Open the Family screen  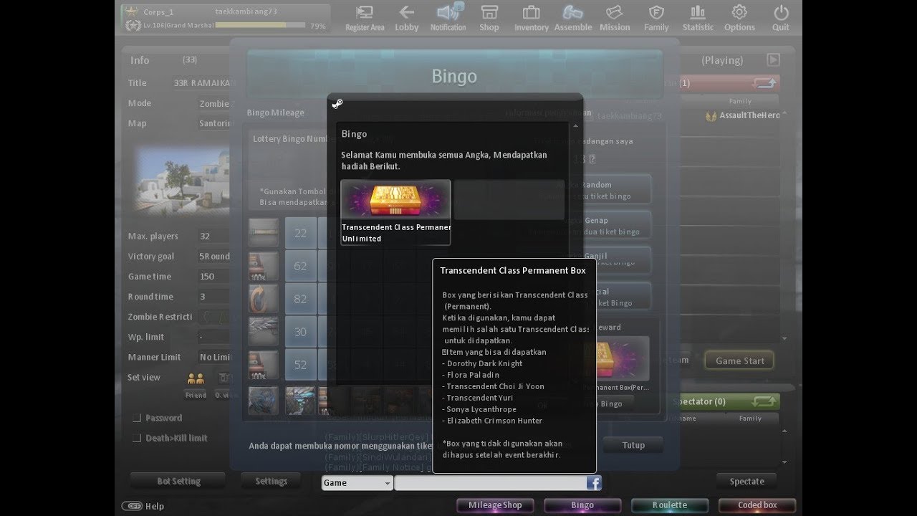click(x=656, y=18)
